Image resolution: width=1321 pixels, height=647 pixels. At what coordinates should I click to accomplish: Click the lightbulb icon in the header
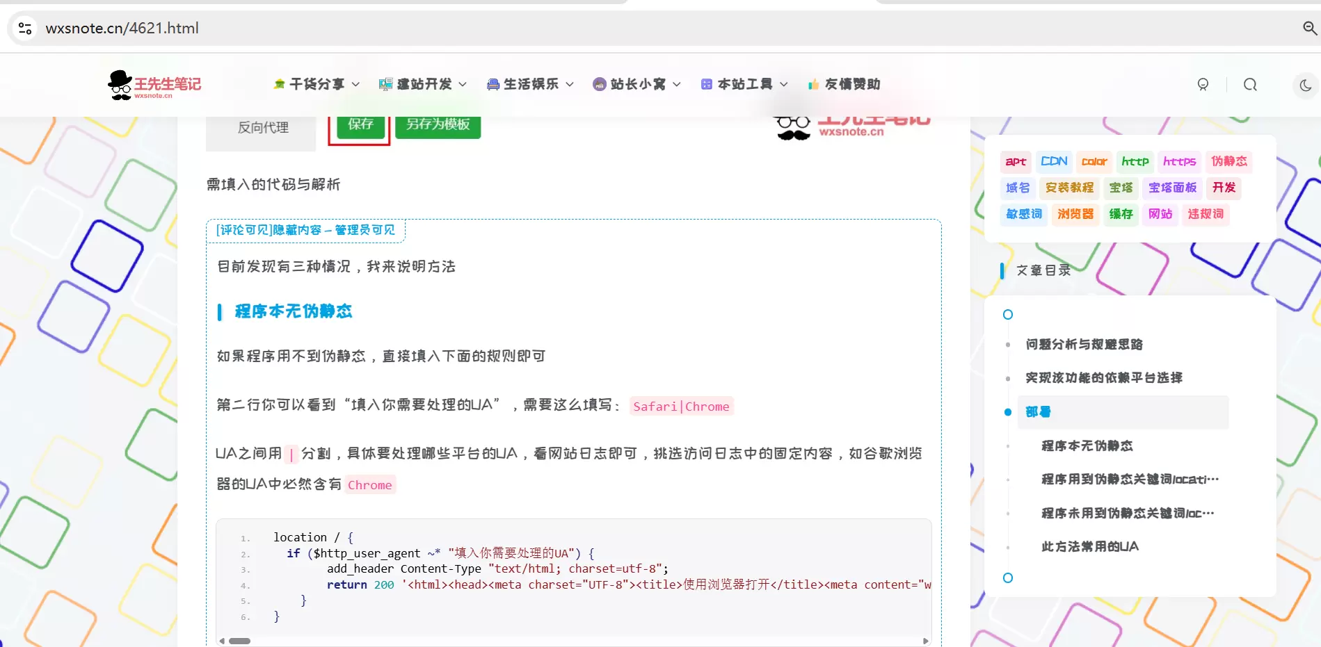click(x=1203, y=85)
